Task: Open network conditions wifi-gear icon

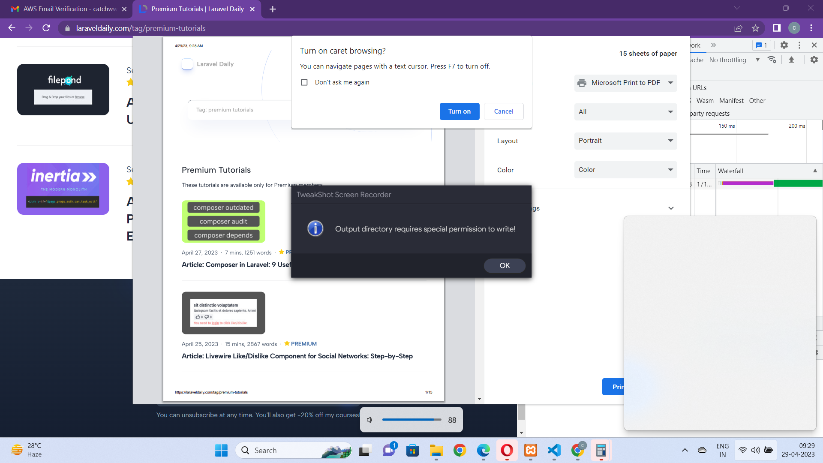Action: [x=772, y=60]
